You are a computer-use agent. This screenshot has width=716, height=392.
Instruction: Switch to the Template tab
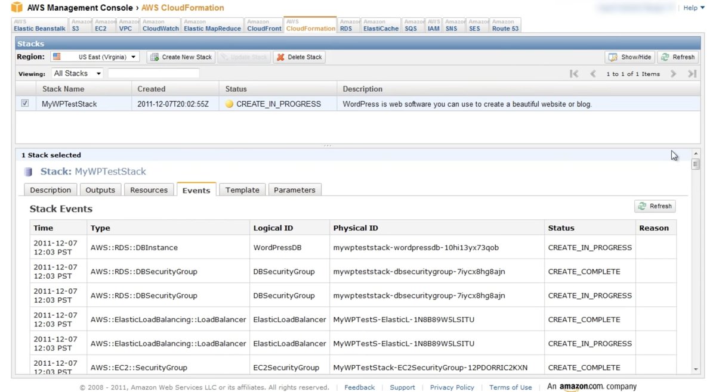click(242, 190)
